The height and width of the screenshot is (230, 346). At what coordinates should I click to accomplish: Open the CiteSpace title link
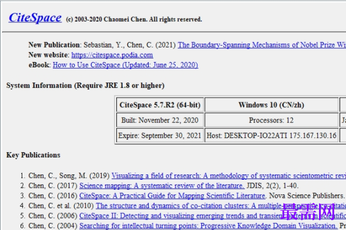(x=35, y=18)
